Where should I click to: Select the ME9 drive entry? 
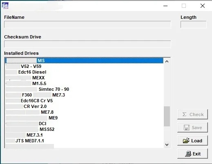coord(84,118)
